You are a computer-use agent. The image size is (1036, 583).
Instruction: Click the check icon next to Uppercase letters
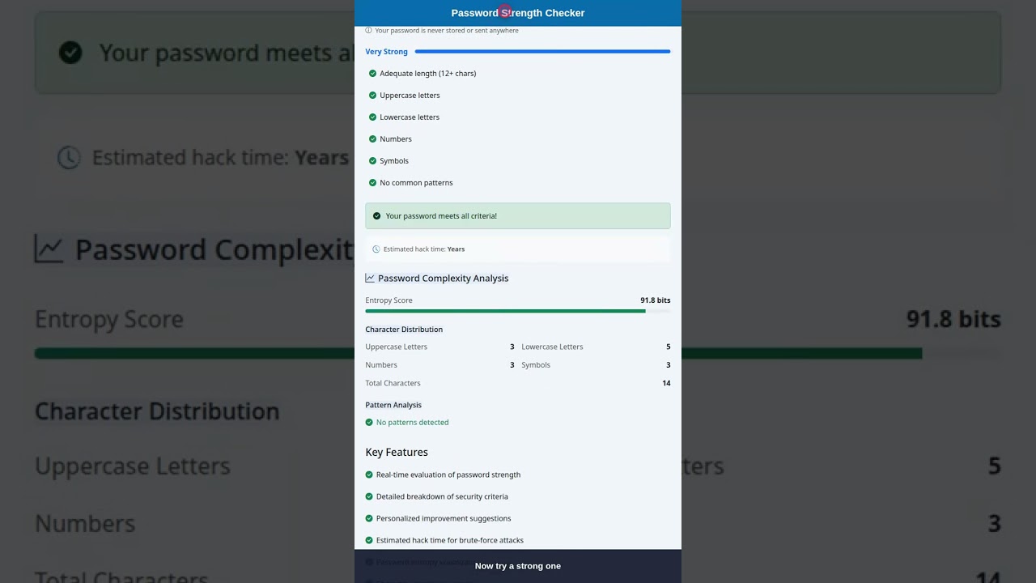pos(372,95)
